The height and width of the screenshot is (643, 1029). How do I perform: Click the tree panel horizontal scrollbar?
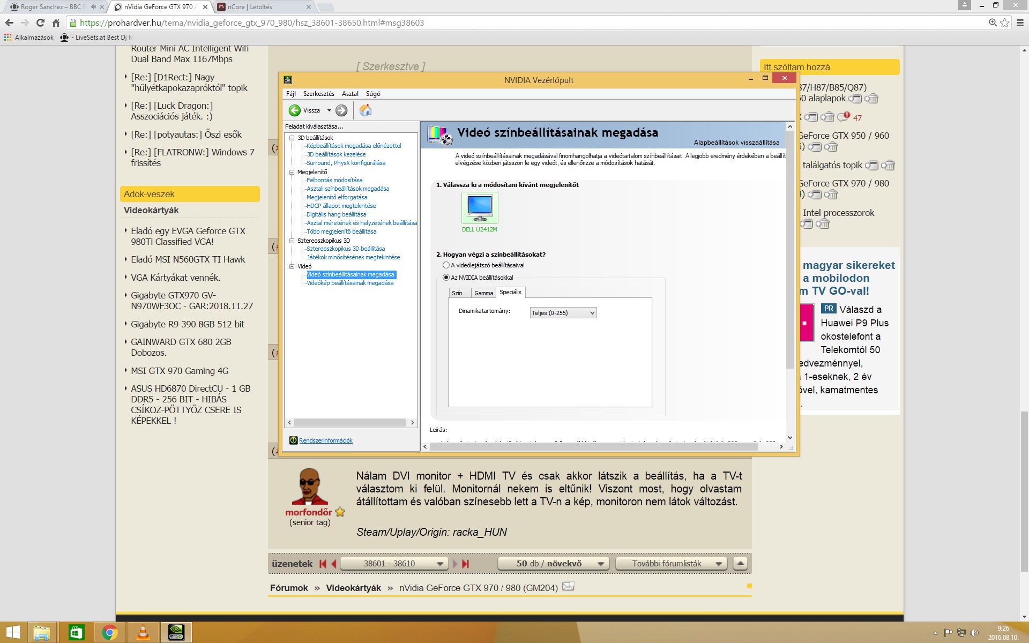pos(351,422)
